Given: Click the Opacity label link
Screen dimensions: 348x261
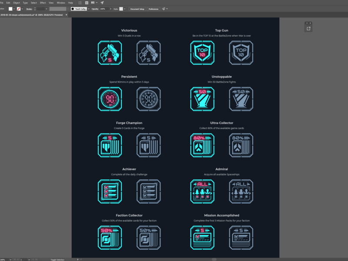Looking at the screenshot, I should [95, 9].
